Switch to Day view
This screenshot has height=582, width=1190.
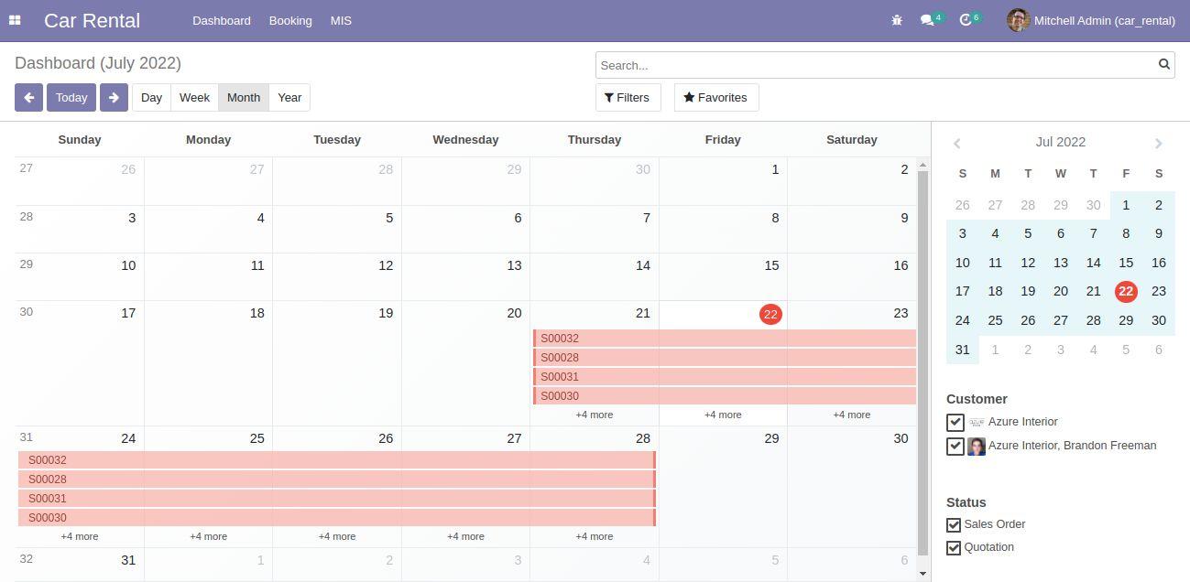pyautogui.click(x=152, y=98)
